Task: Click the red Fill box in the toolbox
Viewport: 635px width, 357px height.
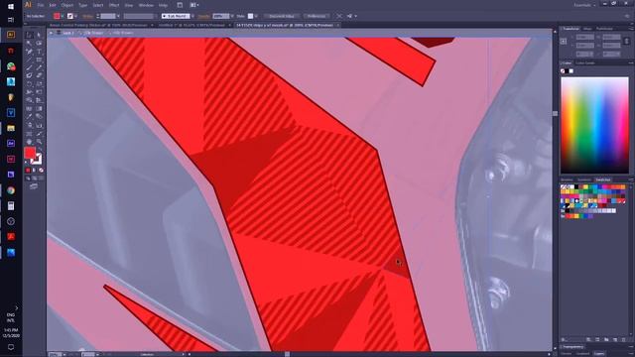Action: (30, 153)
